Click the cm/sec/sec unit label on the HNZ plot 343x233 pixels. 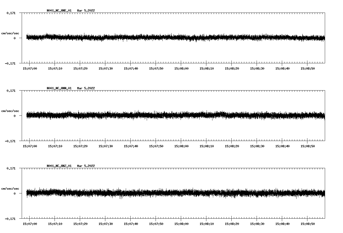point(10,189)
